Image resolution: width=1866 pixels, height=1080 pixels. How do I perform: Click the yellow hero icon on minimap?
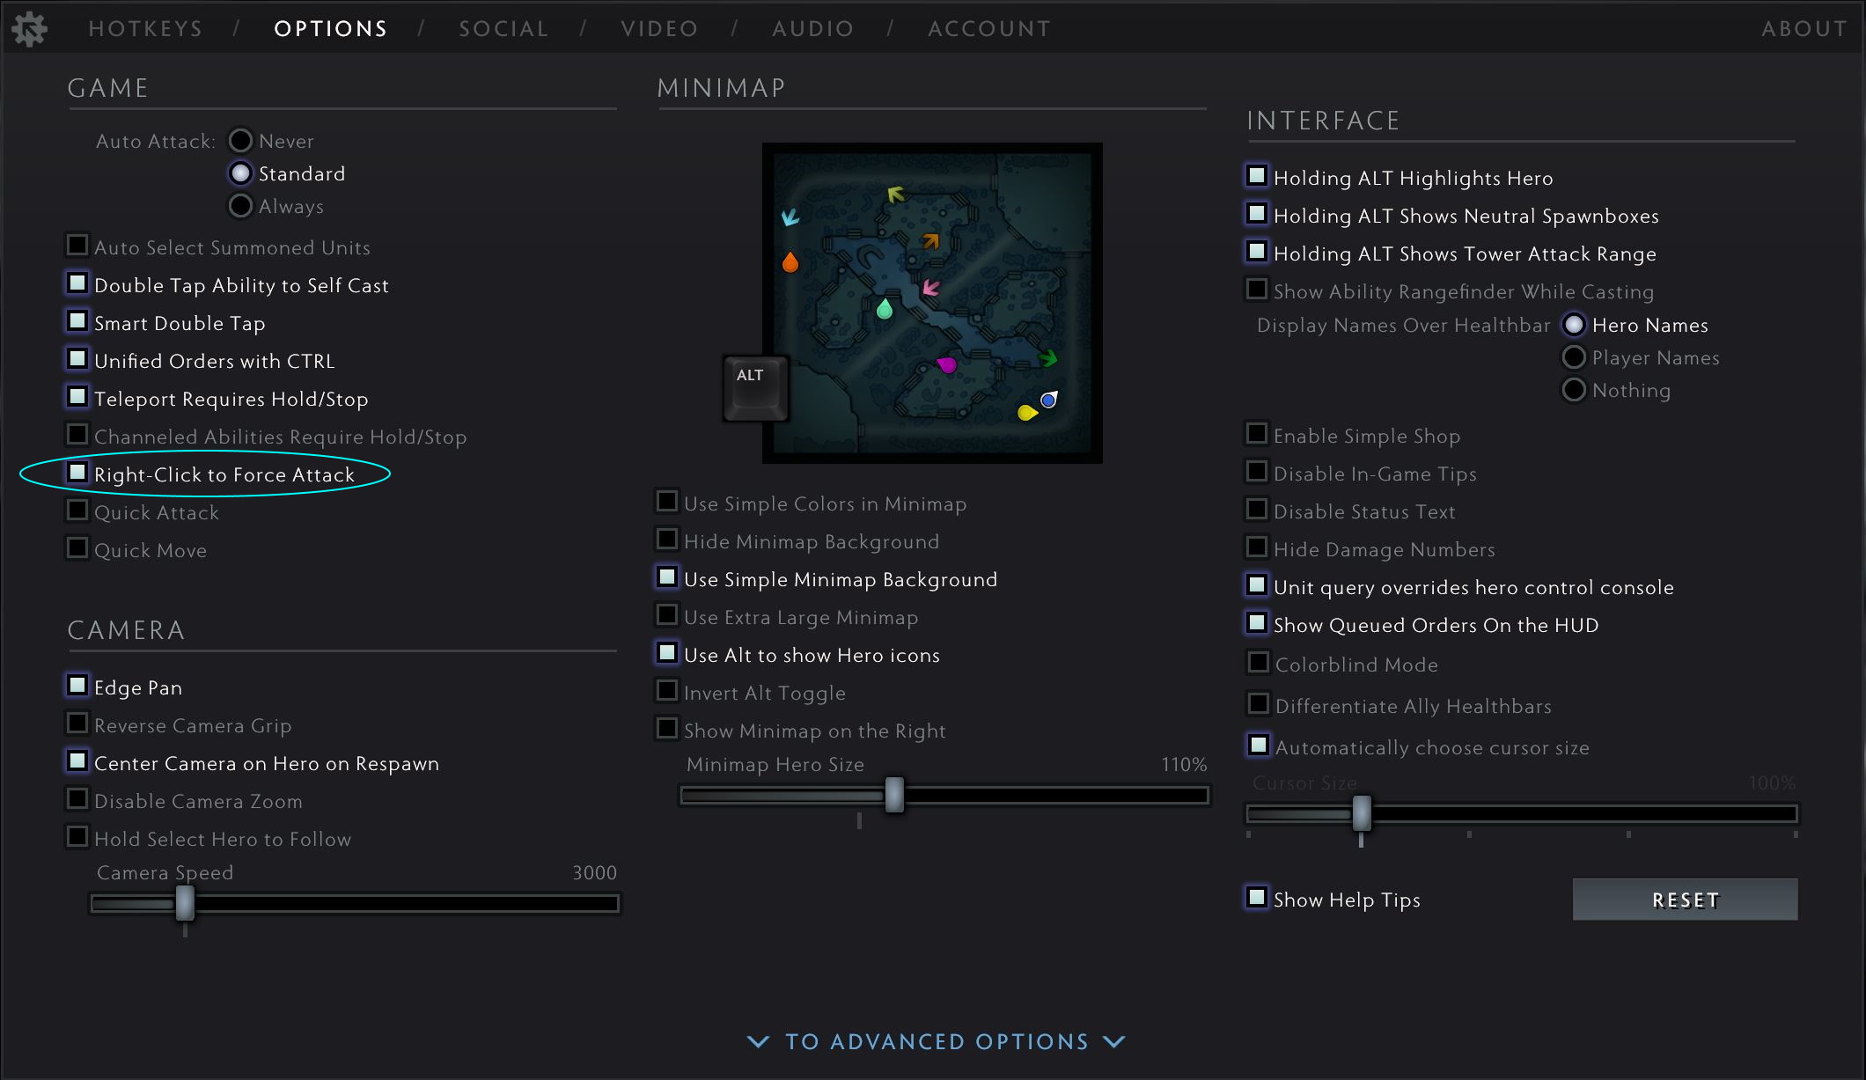(1026, 412)
